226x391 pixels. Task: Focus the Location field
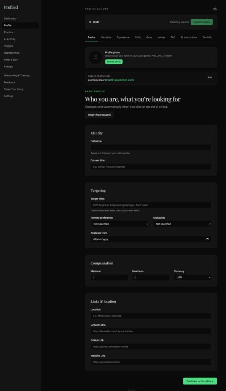pyautogui.click(x=151, y=316)
